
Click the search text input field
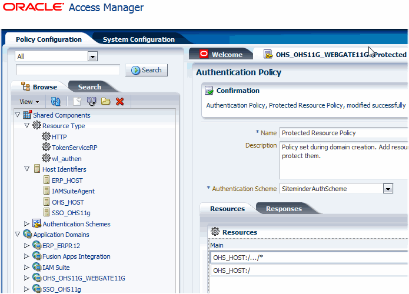(68, 70)
